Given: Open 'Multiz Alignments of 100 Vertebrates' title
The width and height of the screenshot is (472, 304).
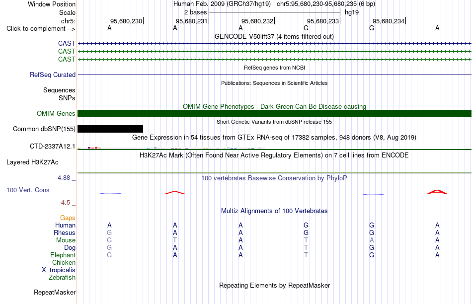Looking at the screenshot, I should pyautogui.click(x=274, y=211).
